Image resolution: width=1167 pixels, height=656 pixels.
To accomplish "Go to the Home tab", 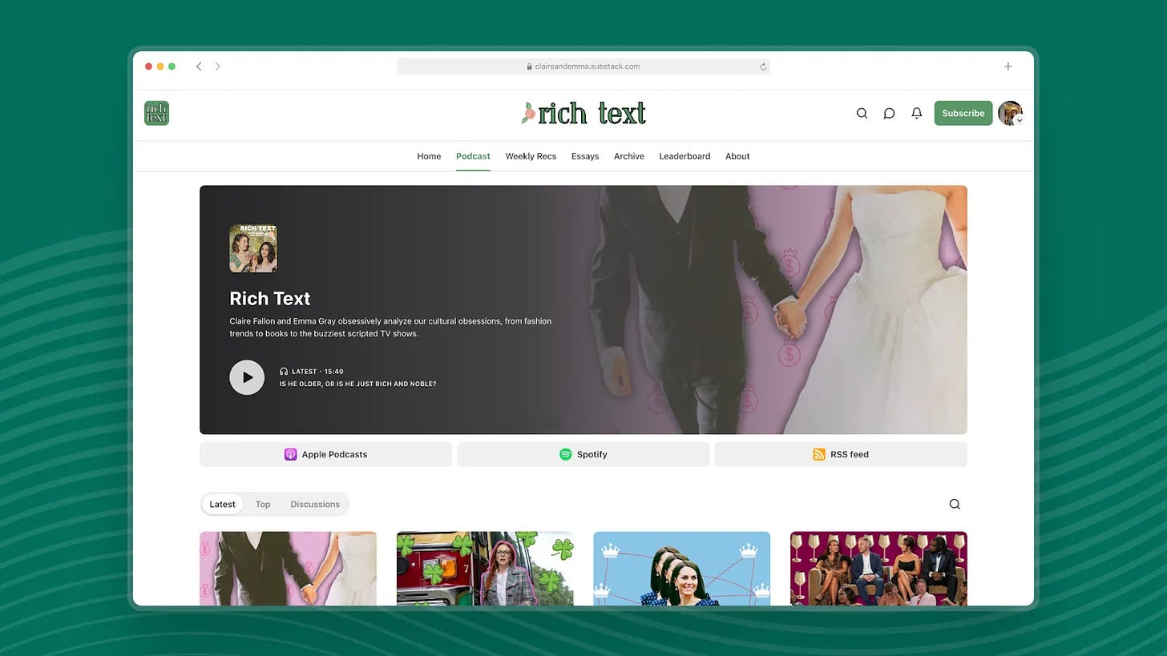I will [429, 156].
